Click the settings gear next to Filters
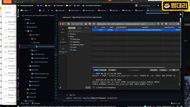 (x=174, y=70)
